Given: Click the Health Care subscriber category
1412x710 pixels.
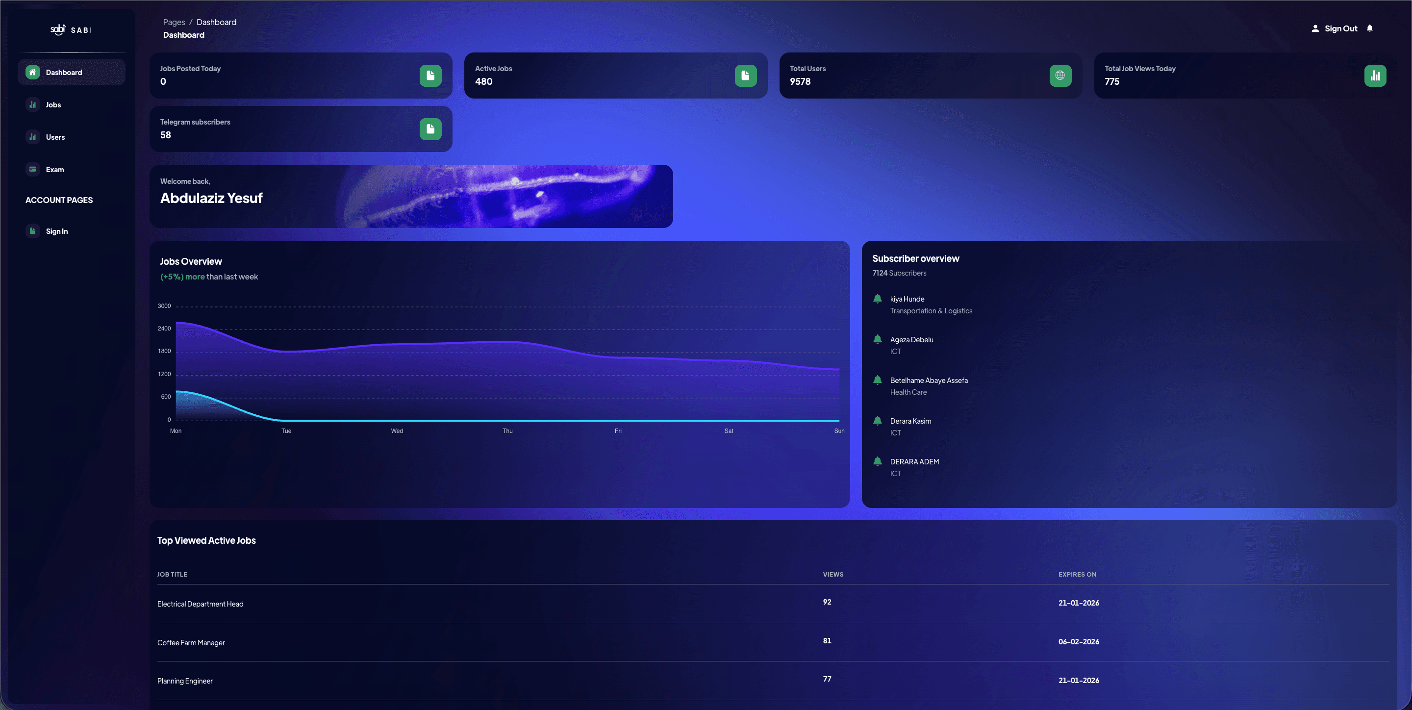Looking at the screenshot, I should (908, 393).
